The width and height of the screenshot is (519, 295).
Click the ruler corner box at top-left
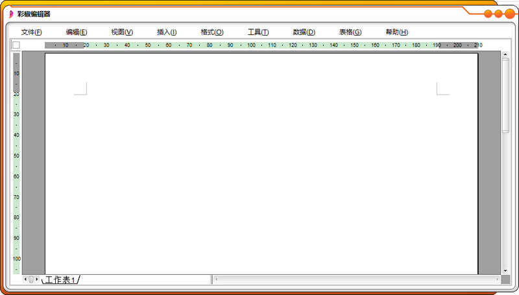coord(16,45)
